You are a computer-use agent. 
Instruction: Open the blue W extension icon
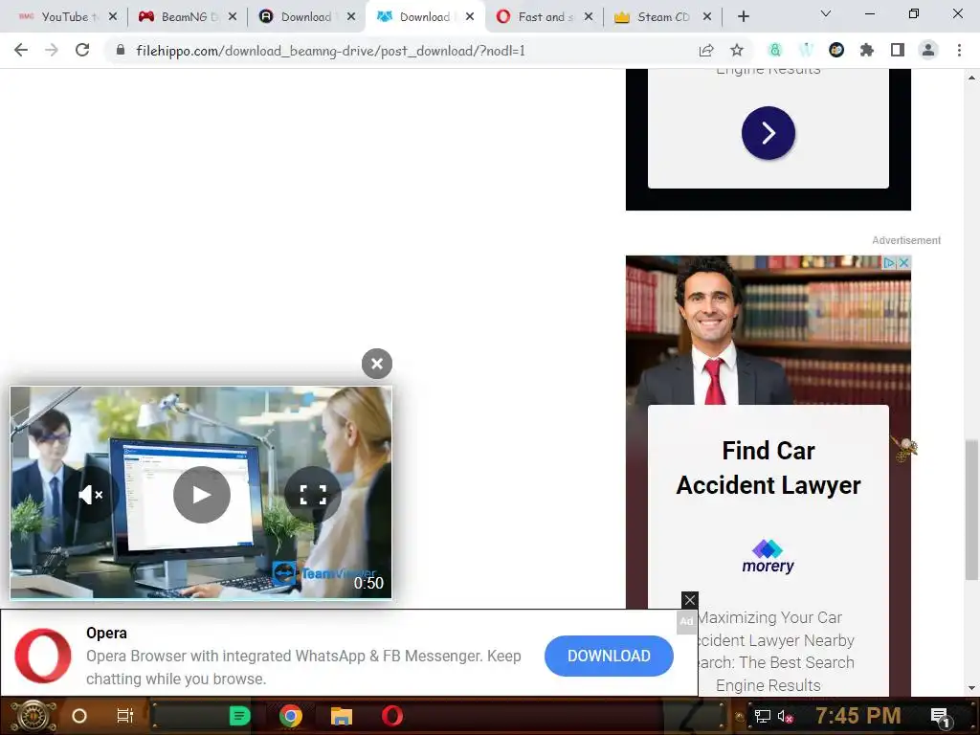click(x=806, y=50)
